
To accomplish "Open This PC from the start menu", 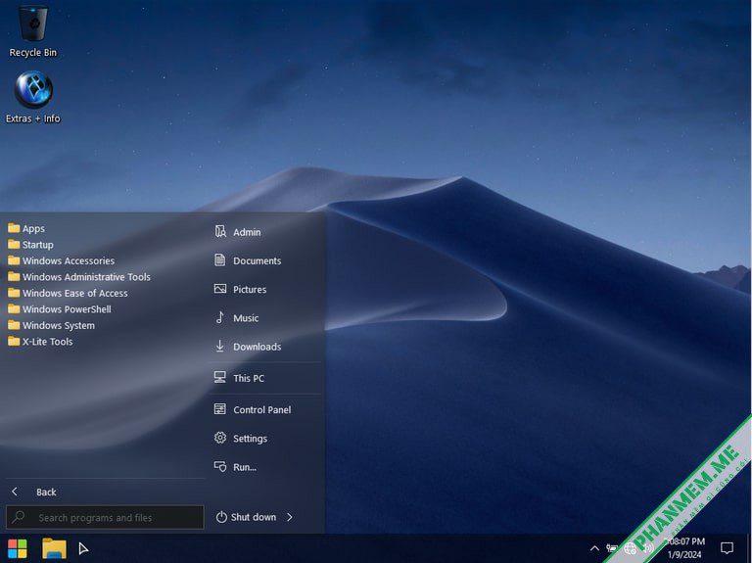I will pyautogui.click(x=249, y=378).
